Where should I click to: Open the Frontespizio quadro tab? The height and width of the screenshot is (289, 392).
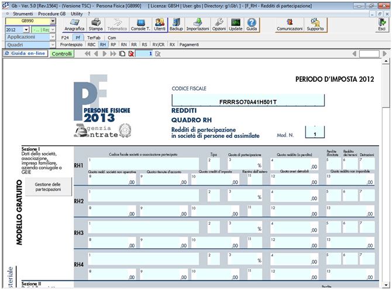71,45
